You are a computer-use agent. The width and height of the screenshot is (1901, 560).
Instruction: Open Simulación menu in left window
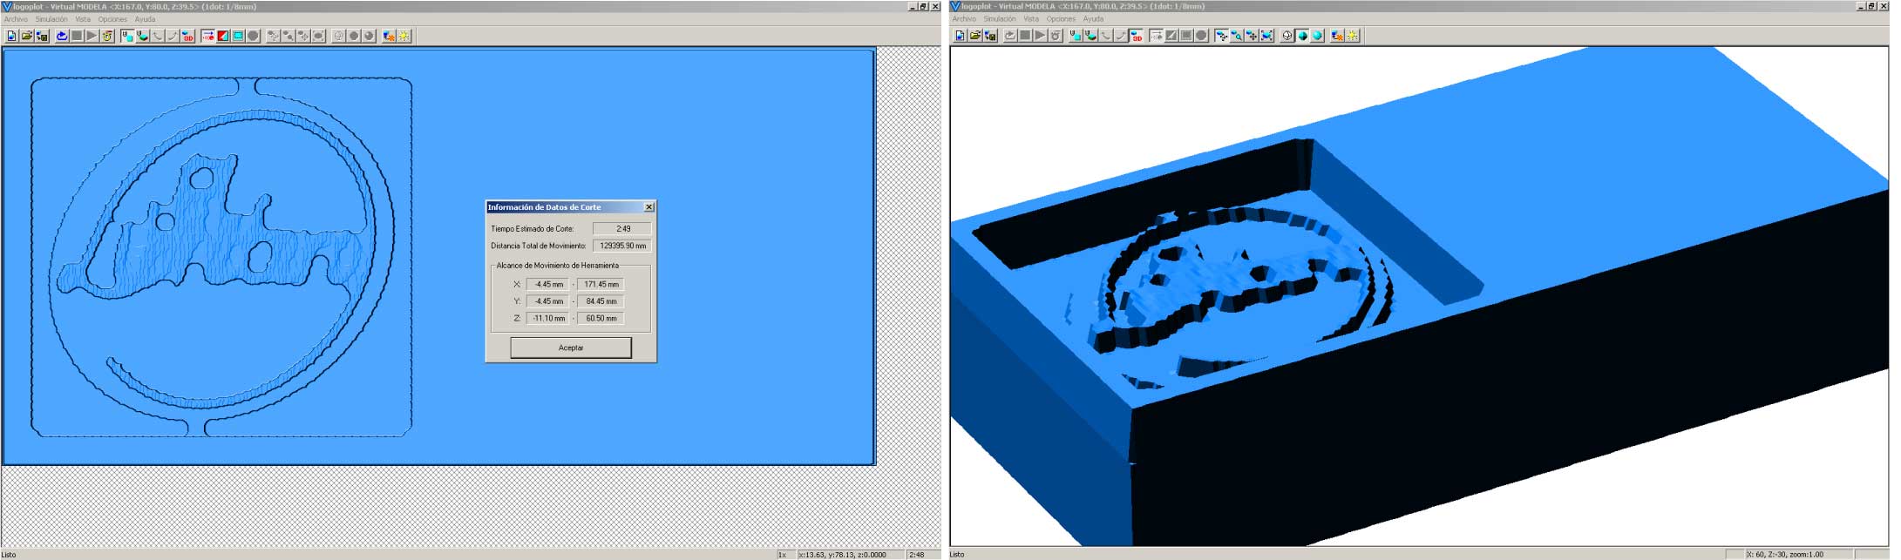click(51, 19)
